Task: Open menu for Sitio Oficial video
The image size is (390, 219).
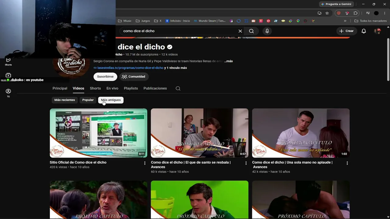Action: 145,163
